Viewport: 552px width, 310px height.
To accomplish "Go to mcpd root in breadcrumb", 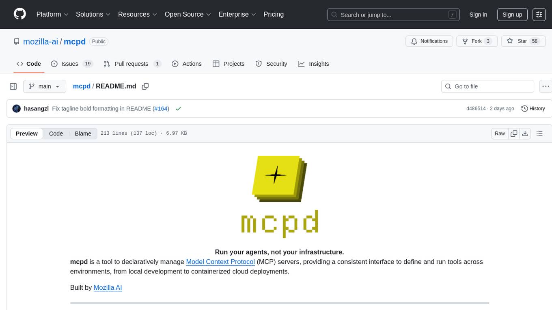I will tap(82, 86).
